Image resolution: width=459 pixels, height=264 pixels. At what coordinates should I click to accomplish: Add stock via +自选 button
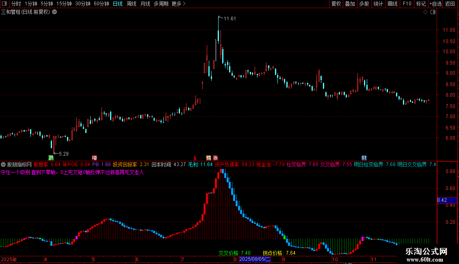coord(435,4)
